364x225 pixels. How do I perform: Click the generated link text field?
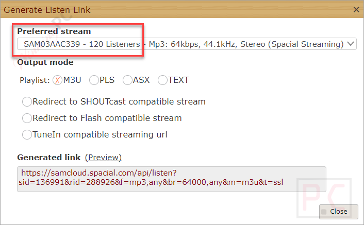coord(172,179)
